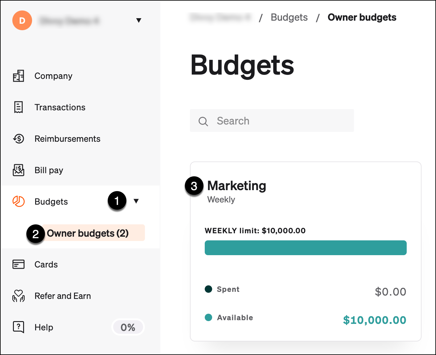This screenshot has width=436, height=355.
Task: Click the Available status dot for Marketing
Action: 208,317
